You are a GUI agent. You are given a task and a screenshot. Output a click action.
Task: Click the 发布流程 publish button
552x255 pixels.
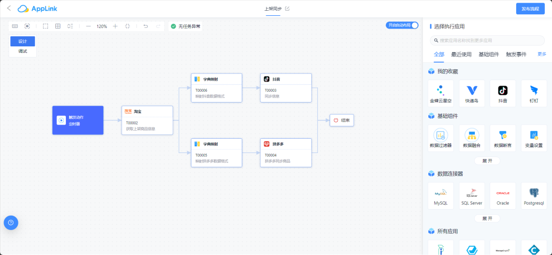point(530,9)
